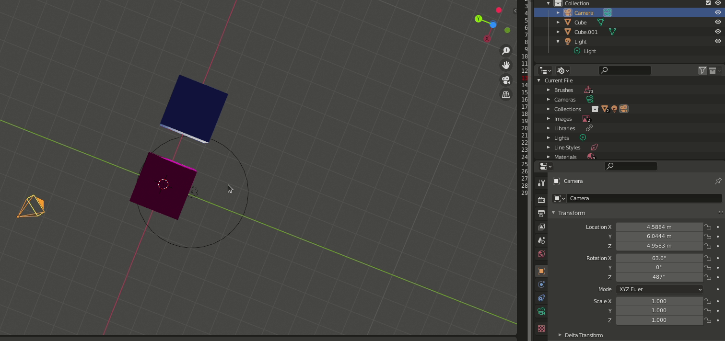Select Cube in the outliner
725x341 pixels.
coord(580,22)
